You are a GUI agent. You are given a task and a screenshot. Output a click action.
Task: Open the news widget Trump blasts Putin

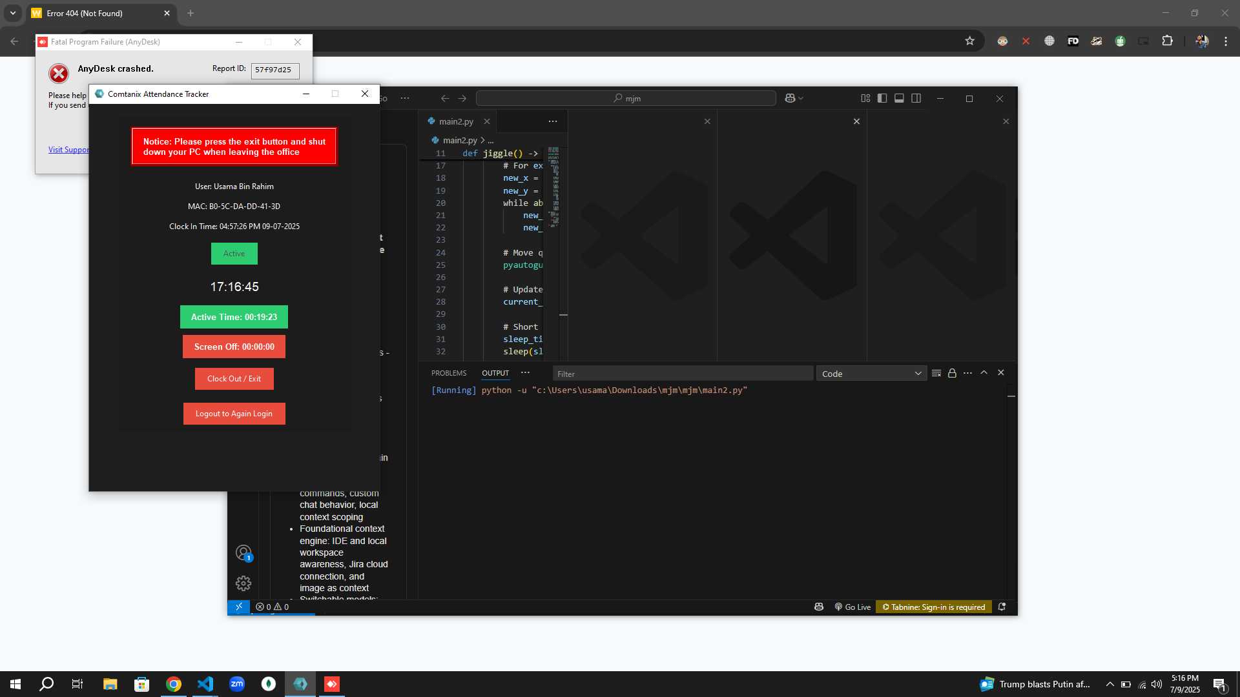1035,684
